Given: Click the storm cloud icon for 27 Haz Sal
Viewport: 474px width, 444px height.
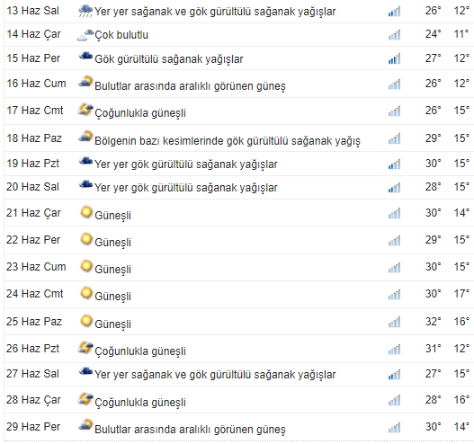Looking at the screenshot, I should [85, 371].
